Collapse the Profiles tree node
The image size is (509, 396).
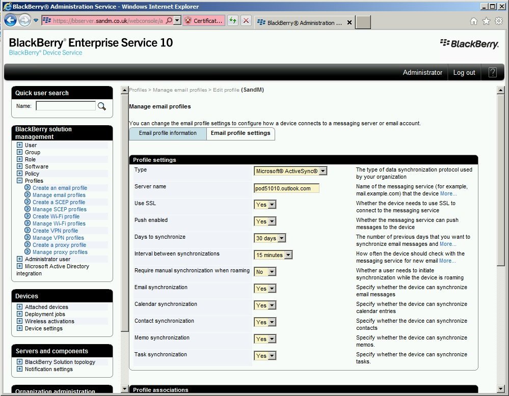[x=19, y=181]
